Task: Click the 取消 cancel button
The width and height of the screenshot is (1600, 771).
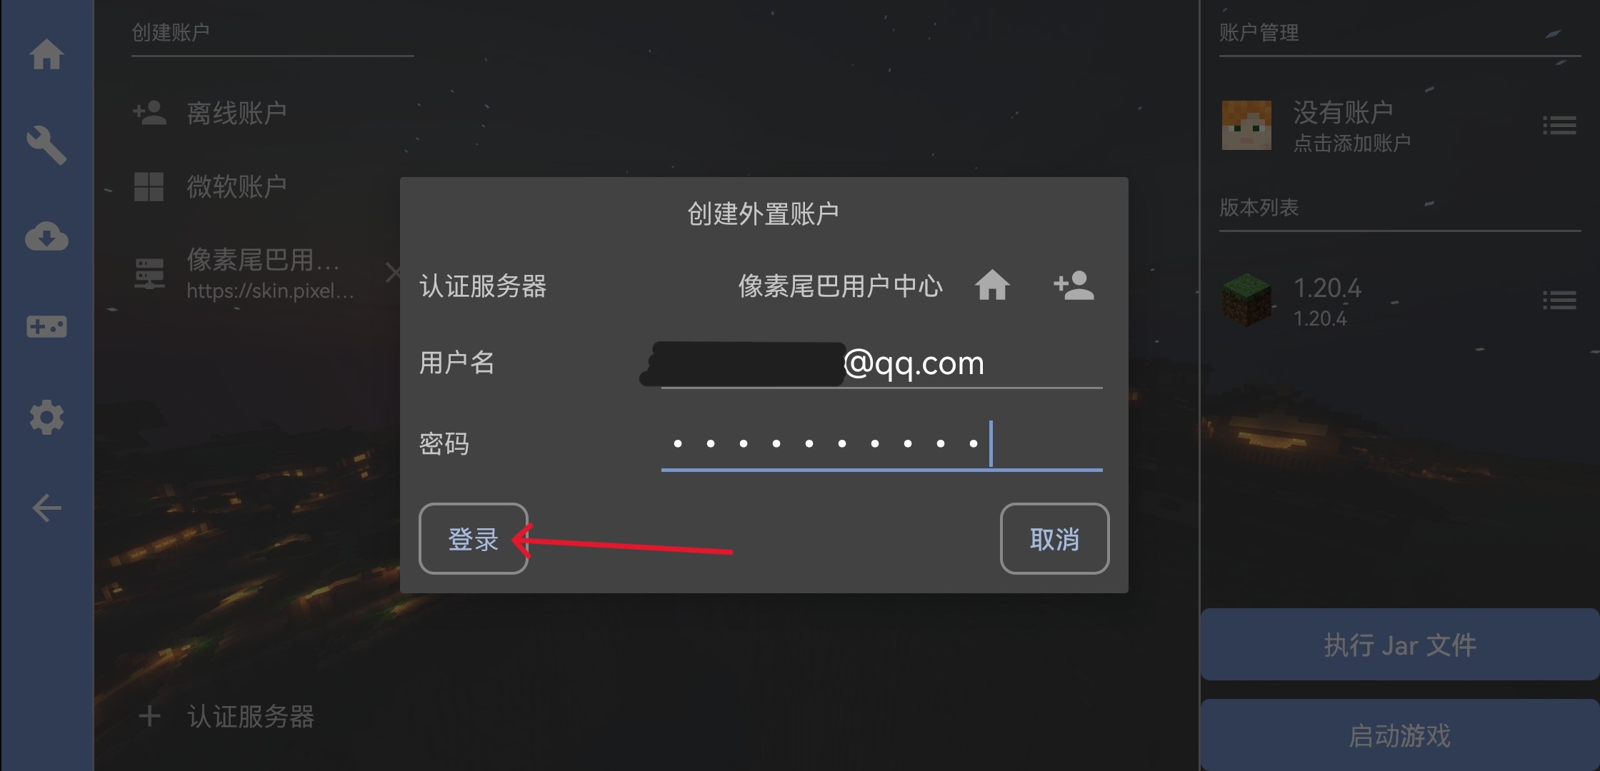Action: point(1054,539)
